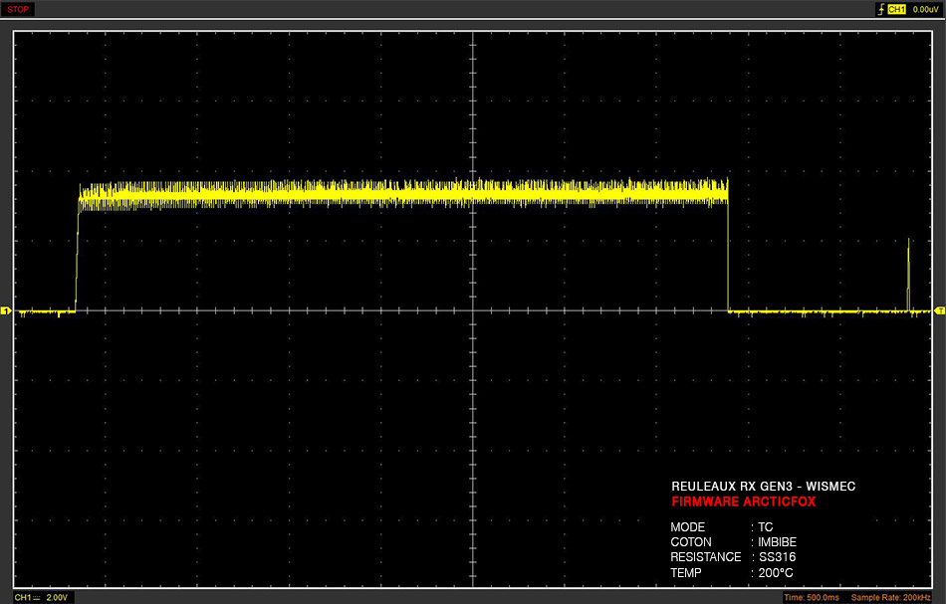Viewport: 946px width, 604px height.
Task: Click the TEMP 200°C annotation value
Action: (776, 572)
